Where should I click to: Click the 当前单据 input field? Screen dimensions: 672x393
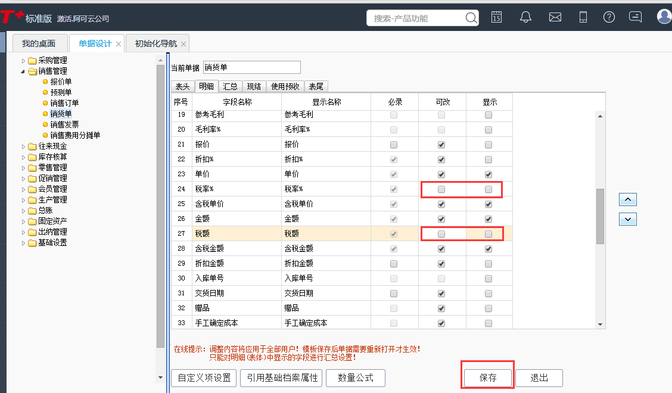click(251, 67)
